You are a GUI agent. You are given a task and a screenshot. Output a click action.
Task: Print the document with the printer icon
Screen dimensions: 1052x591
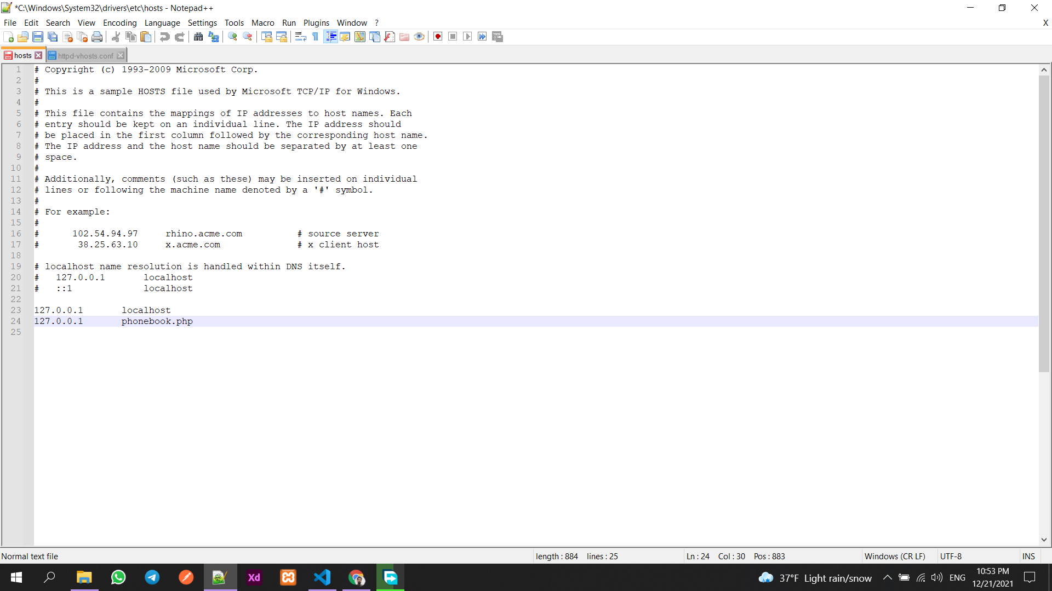coord(98,37)
